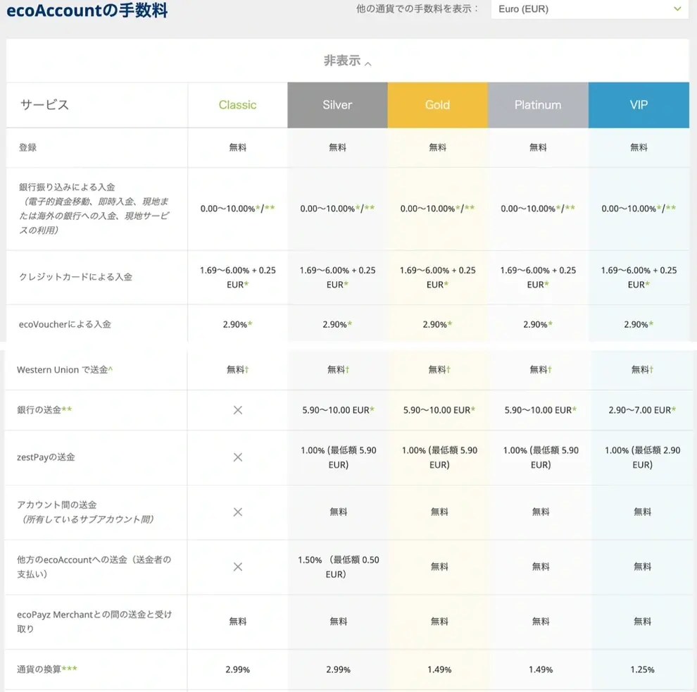The width and height of the screenshot is (697, 692).
Task: Click the Classic 無料 Western Union cell
Action: 238,369
